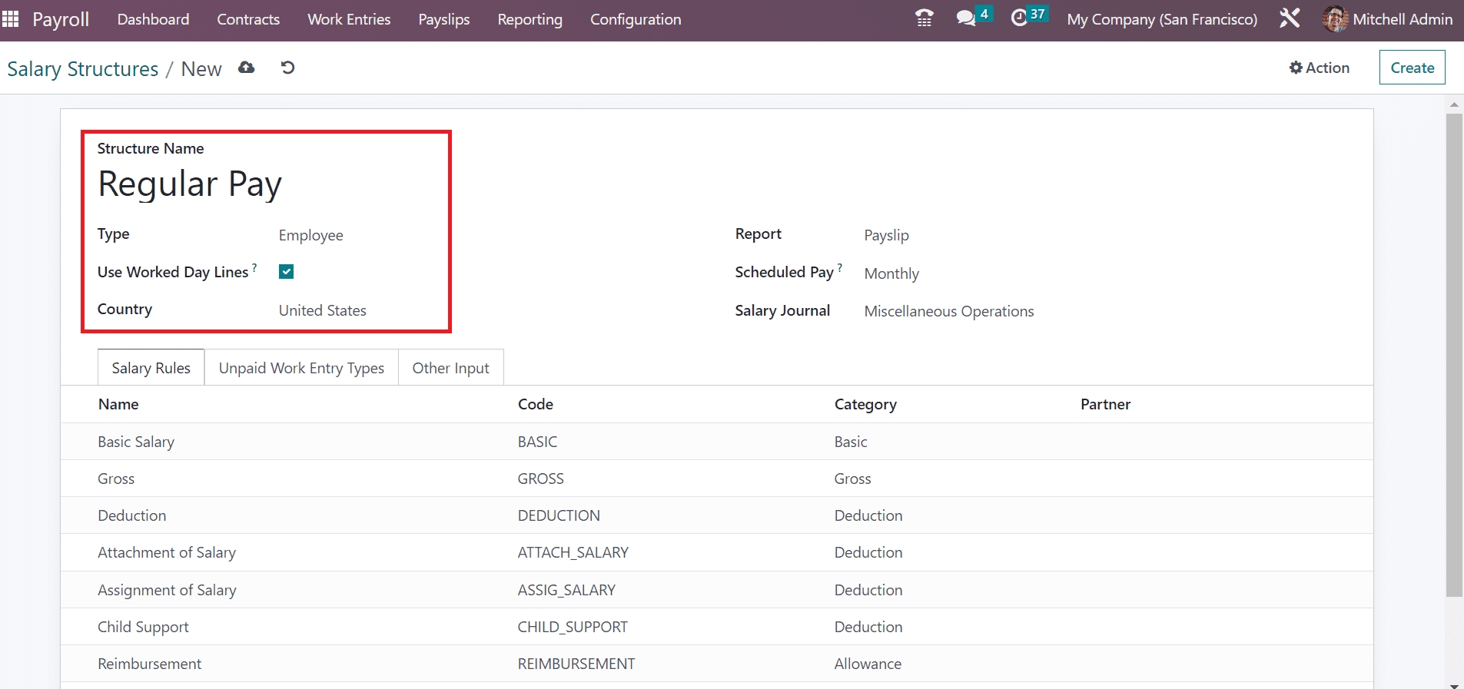Open the Country field showing United States
The width and height of the screenshot is (1464, 689).
click(323, 310)
